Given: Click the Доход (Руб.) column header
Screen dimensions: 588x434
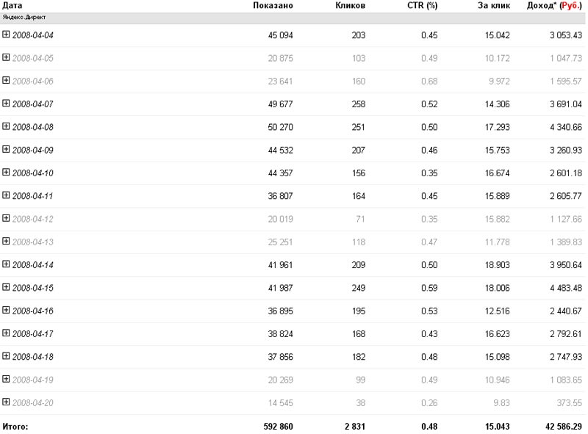Looking at the screenshot, I should tap(554, 5).
